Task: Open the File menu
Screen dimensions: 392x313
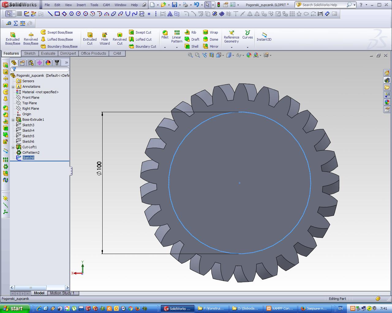Action: pos(47,5)
